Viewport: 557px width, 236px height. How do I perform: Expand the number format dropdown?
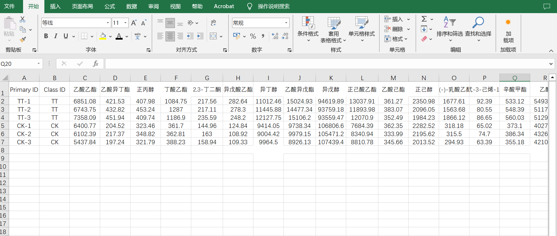(286, 23)
